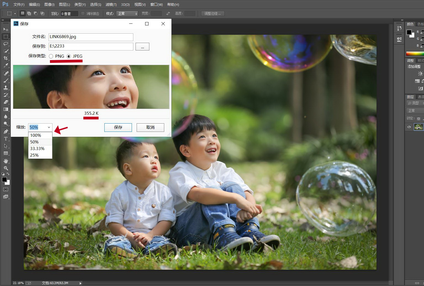Select the Move tool

pos(6,29)
